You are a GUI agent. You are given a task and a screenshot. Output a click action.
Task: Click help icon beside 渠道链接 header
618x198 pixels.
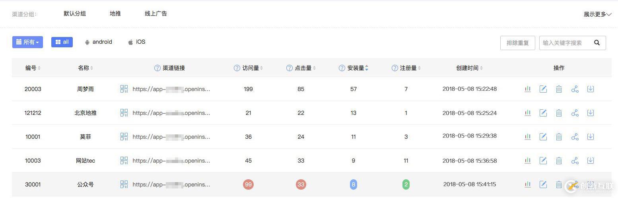pyautogui.click(x=157, y=68)
